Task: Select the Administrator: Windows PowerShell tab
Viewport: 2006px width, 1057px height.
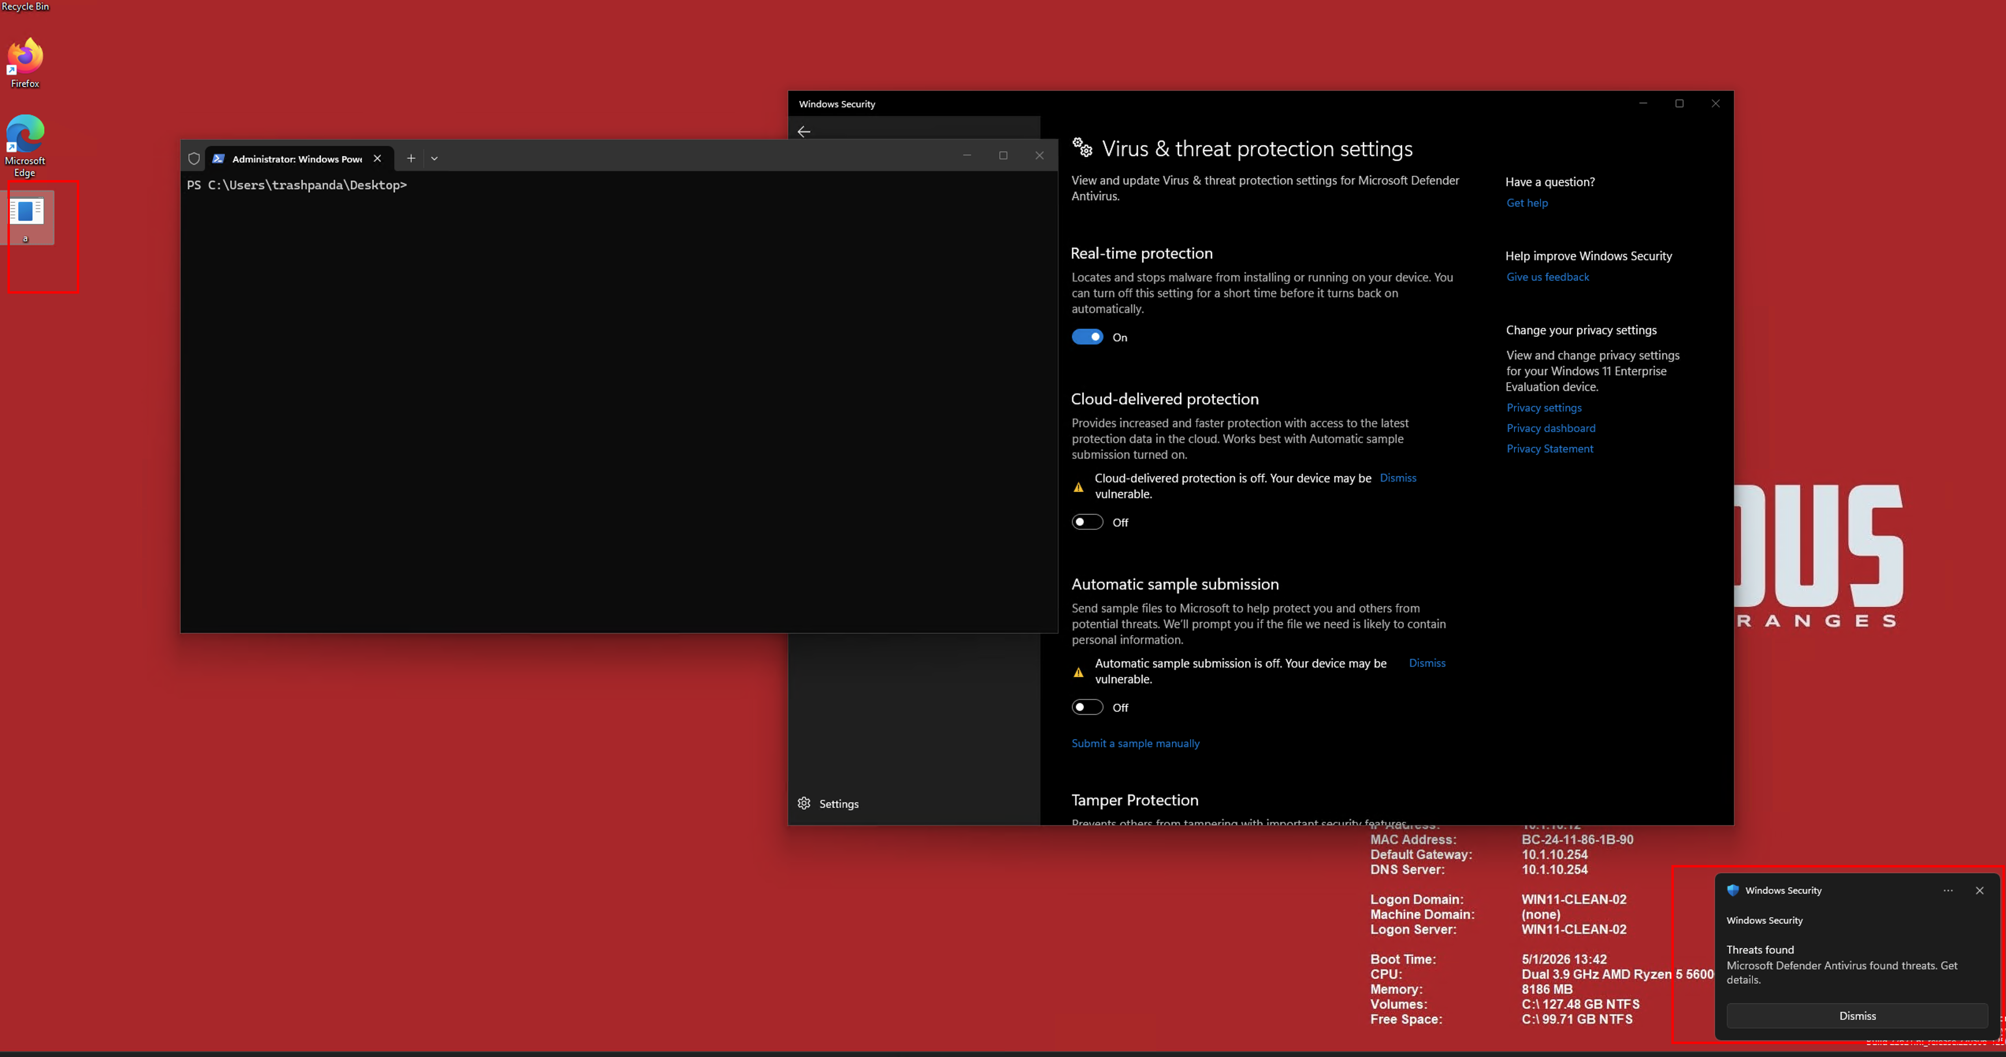Action: click(x=299, y=158)
